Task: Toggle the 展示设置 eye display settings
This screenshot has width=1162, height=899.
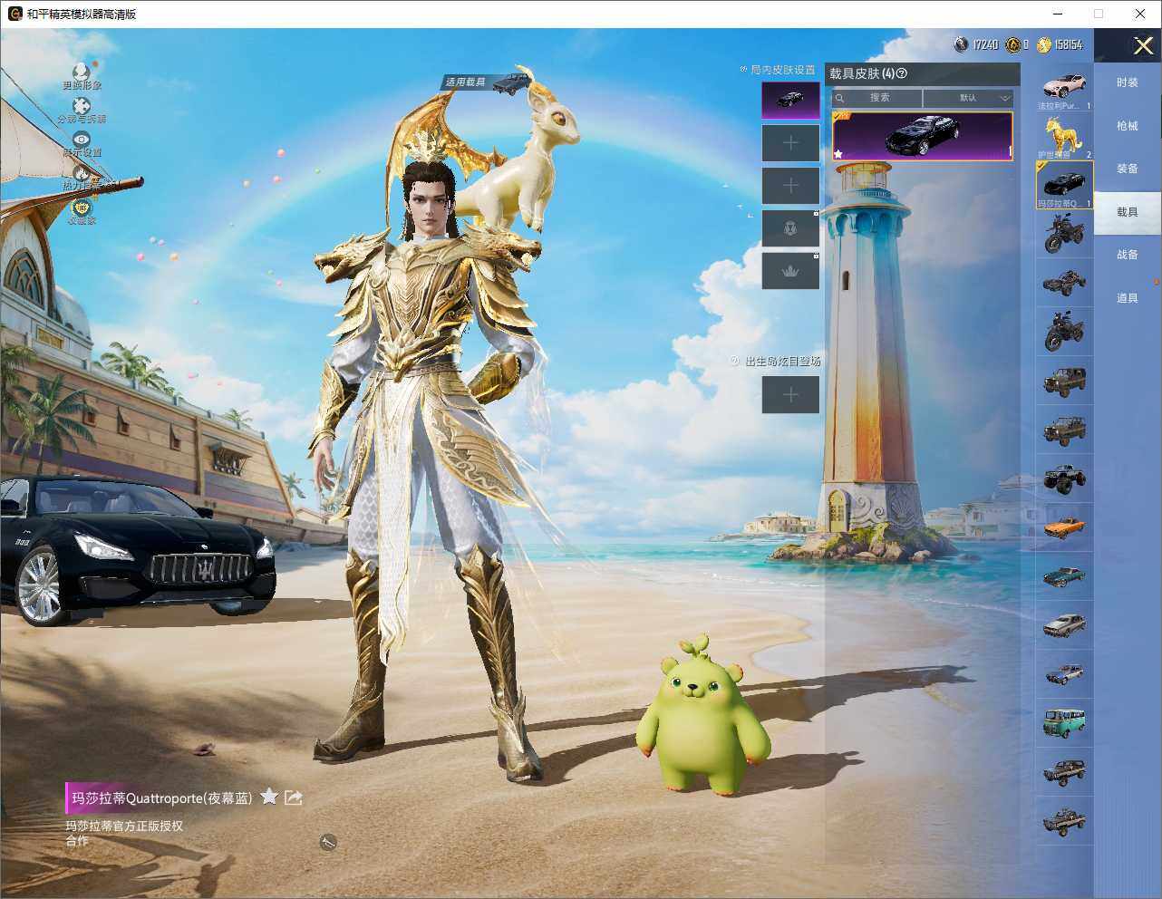Action: tap(82, 139)
